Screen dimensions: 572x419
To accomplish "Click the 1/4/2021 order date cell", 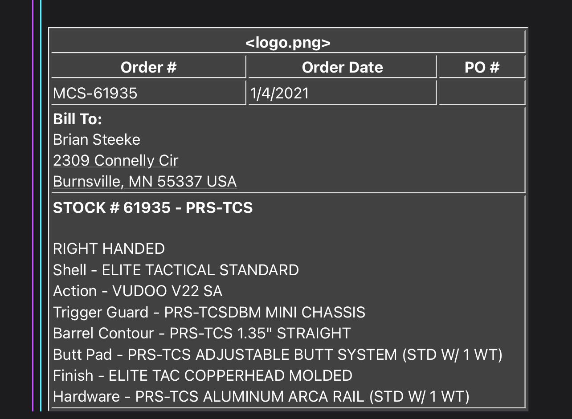I will [342, 93].
